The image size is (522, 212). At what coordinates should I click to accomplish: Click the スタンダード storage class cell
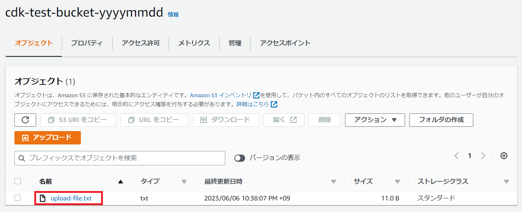coord(436,198)
